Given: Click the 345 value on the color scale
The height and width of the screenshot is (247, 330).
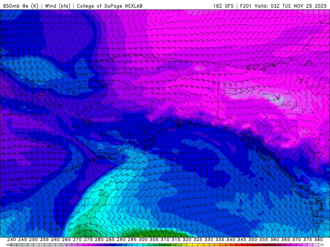Looking at the screenshot, I should (242, 240).
